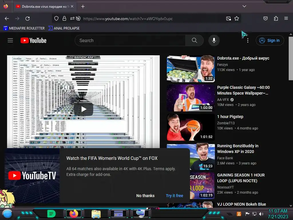Open the Start orb on the taskbar

pos(7,214)
